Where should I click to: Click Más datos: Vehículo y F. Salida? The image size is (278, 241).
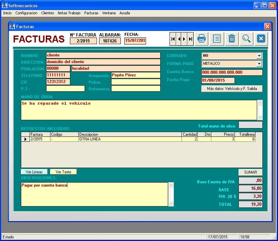click(232, 88)
